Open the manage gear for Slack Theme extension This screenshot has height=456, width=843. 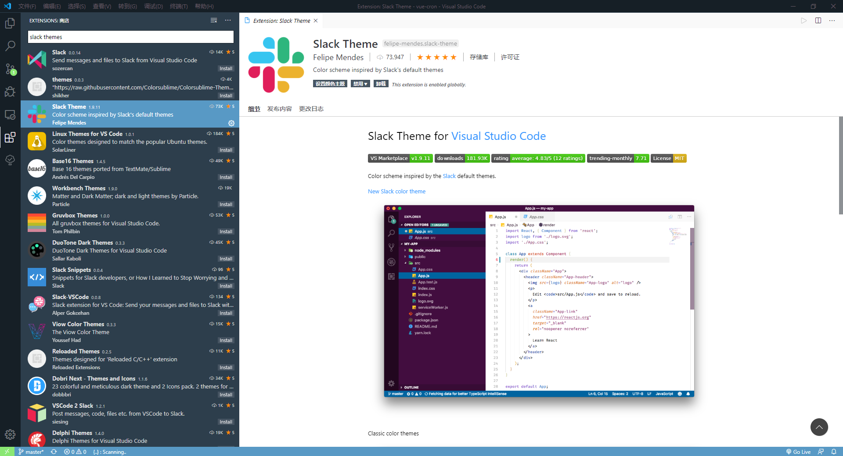coord(231,123)
